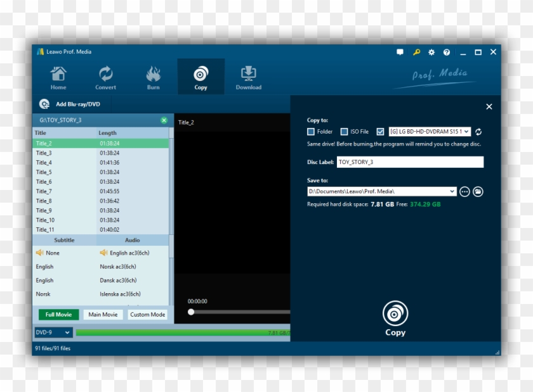Choose the None subtitle option
533x392 pixels.
53,253
